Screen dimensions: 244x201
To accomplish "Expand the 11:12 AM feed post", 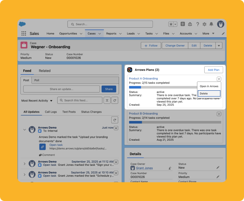I will [24, 164].
